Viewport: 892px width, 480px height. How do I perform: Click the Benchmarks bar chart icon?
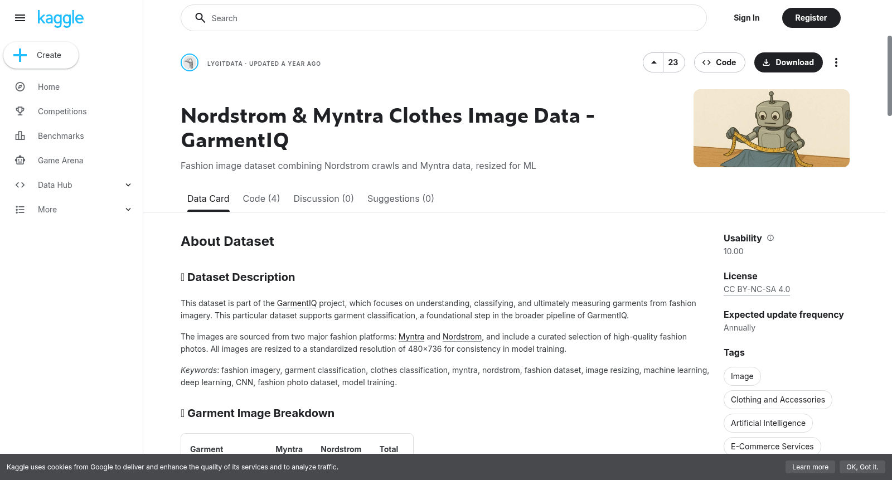[20, 136]
